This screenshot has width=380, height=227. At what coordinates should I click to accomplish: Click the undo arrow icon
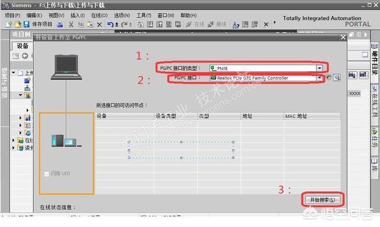click(110, 24)
